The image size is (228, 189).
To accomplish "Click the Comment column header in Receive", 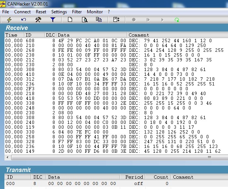I will (x=177, y=35).
